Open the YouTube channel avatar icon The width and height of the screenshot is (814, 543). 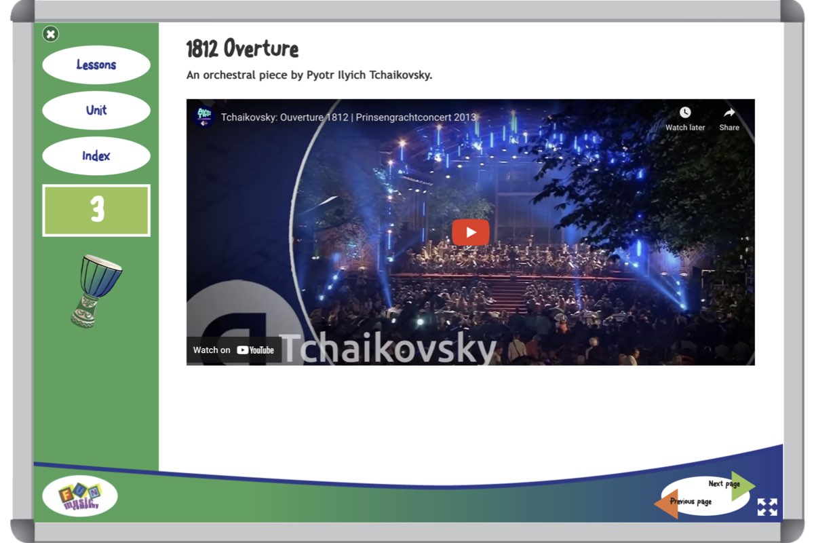coord(204,117)
